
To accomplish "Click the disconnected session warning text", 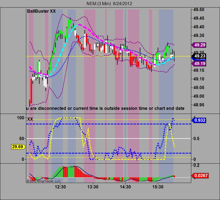I will coord(105,109).
